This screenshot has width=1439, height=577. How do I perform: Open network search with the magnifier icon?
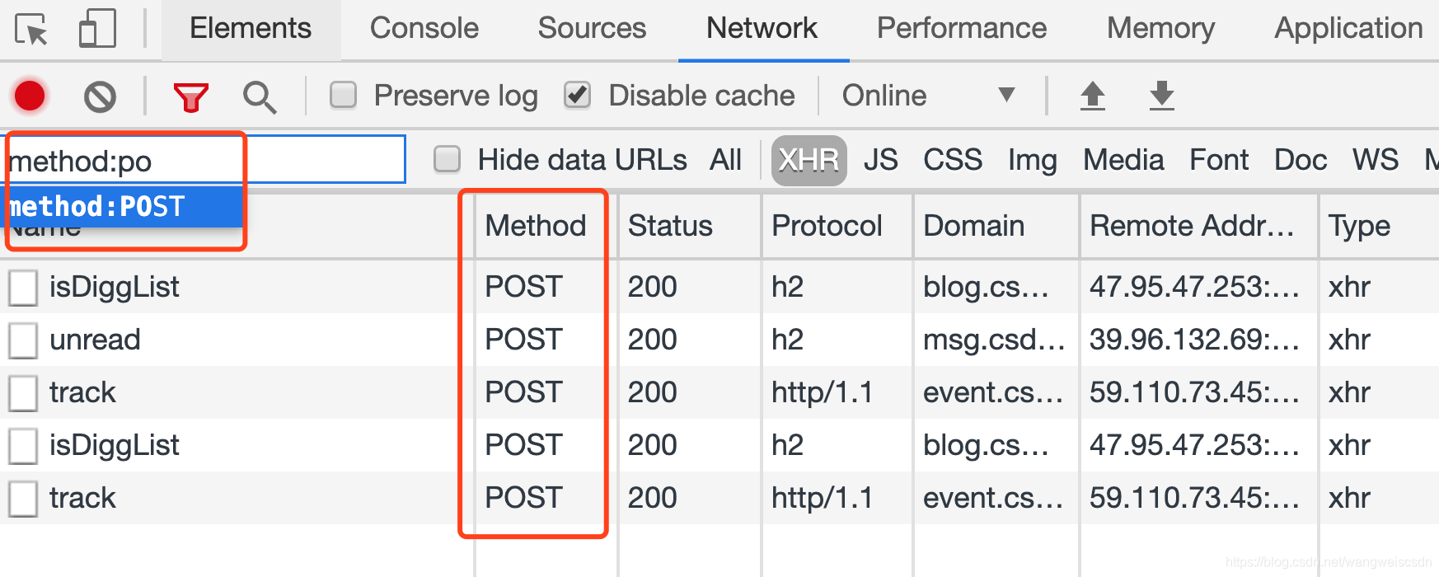(259, 96)
